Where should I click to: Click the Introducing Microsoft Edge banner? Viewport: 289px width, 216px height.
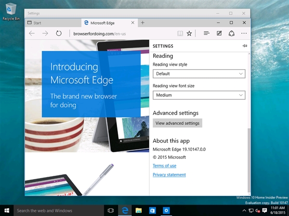coord(91,84)
